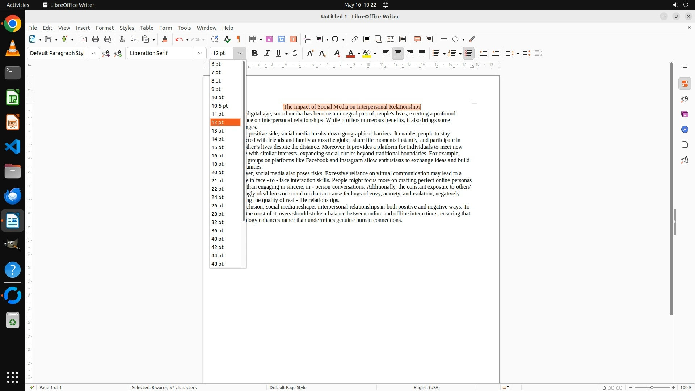
Task: Click the Export as PDF icon
Action: point(84,39)
